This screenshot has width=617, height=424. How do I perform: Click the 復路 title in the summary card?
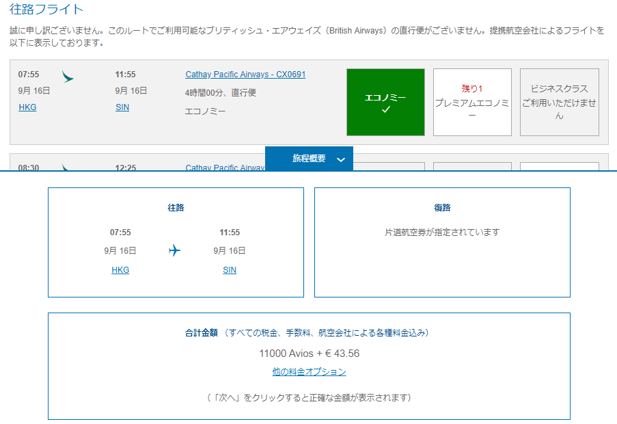tap(442, 207)
